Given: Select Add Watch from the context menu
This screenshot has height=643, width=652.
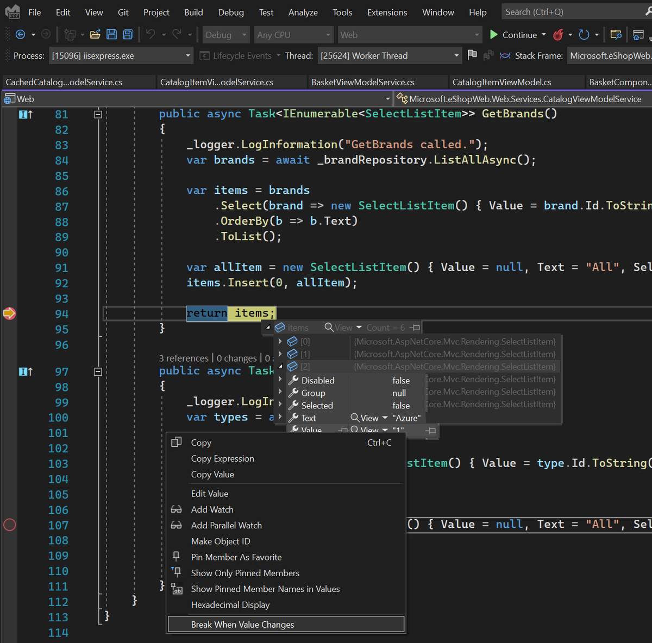Looking at the screenshot, I should click(212, 509).
